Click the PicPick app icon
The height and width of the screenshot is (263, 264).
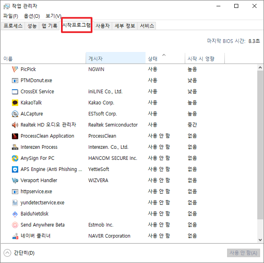(x=15, y=69)
